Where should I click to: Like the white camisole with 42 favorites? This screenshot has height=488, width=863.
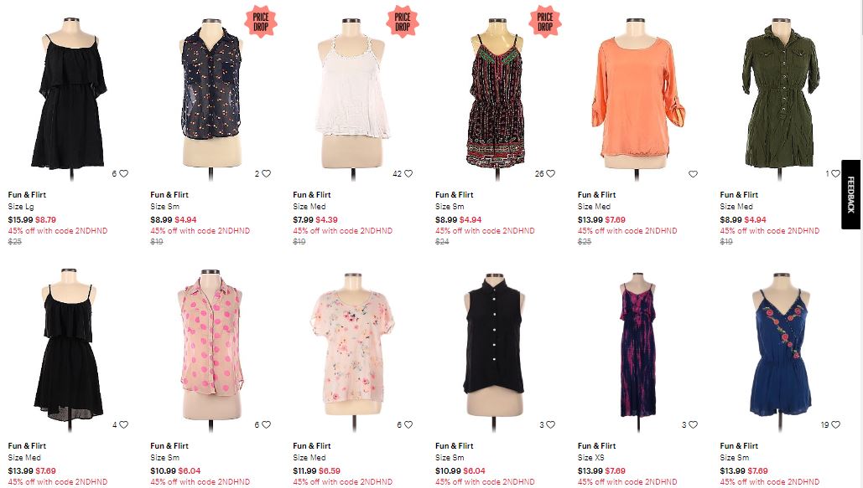pos(408,173)
